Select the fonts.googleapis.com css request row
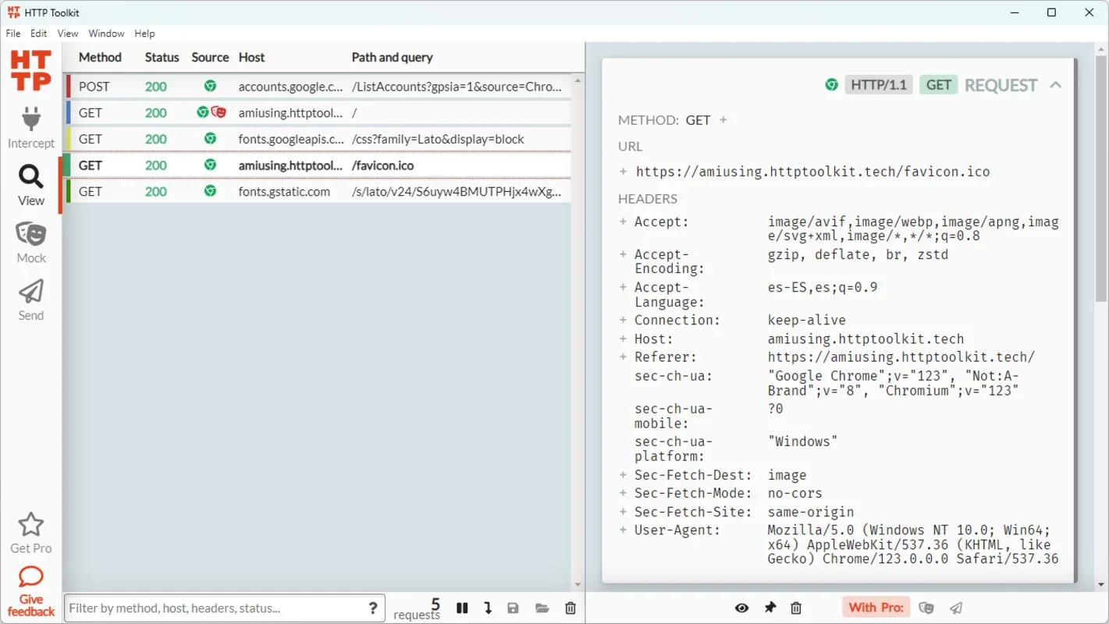Viewport: 1109px width, 624px height. point(318,139)
